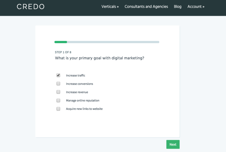Go to Consultants and Agencies
Viewport: 226px width, 152px height.
146,7
